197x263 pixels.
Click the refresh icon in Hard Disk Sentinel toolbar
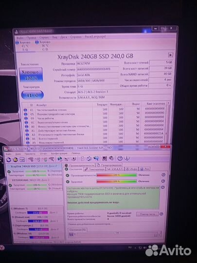[8, 160]
